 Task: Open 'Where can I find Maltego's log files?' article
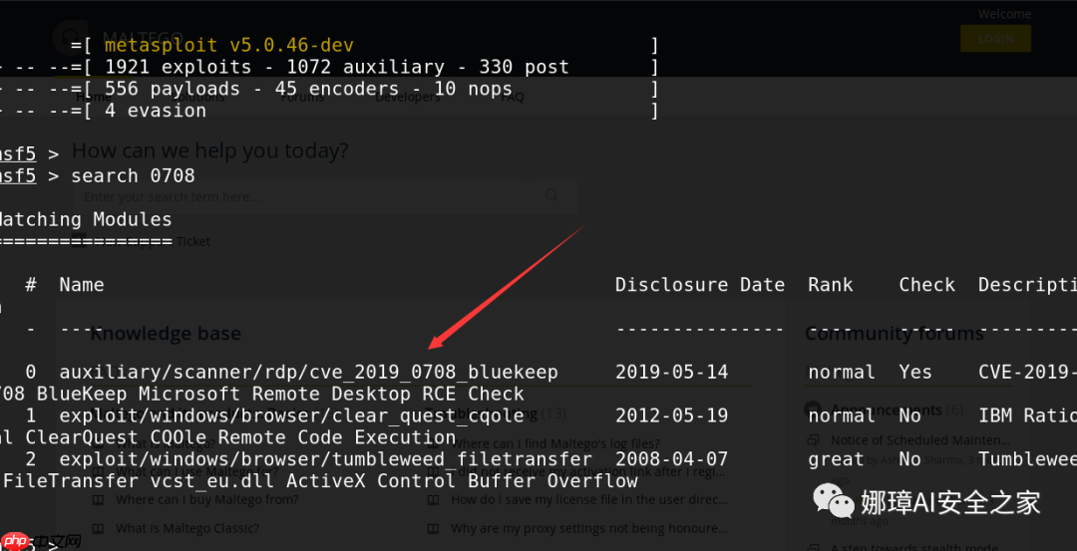pos(555,443)
